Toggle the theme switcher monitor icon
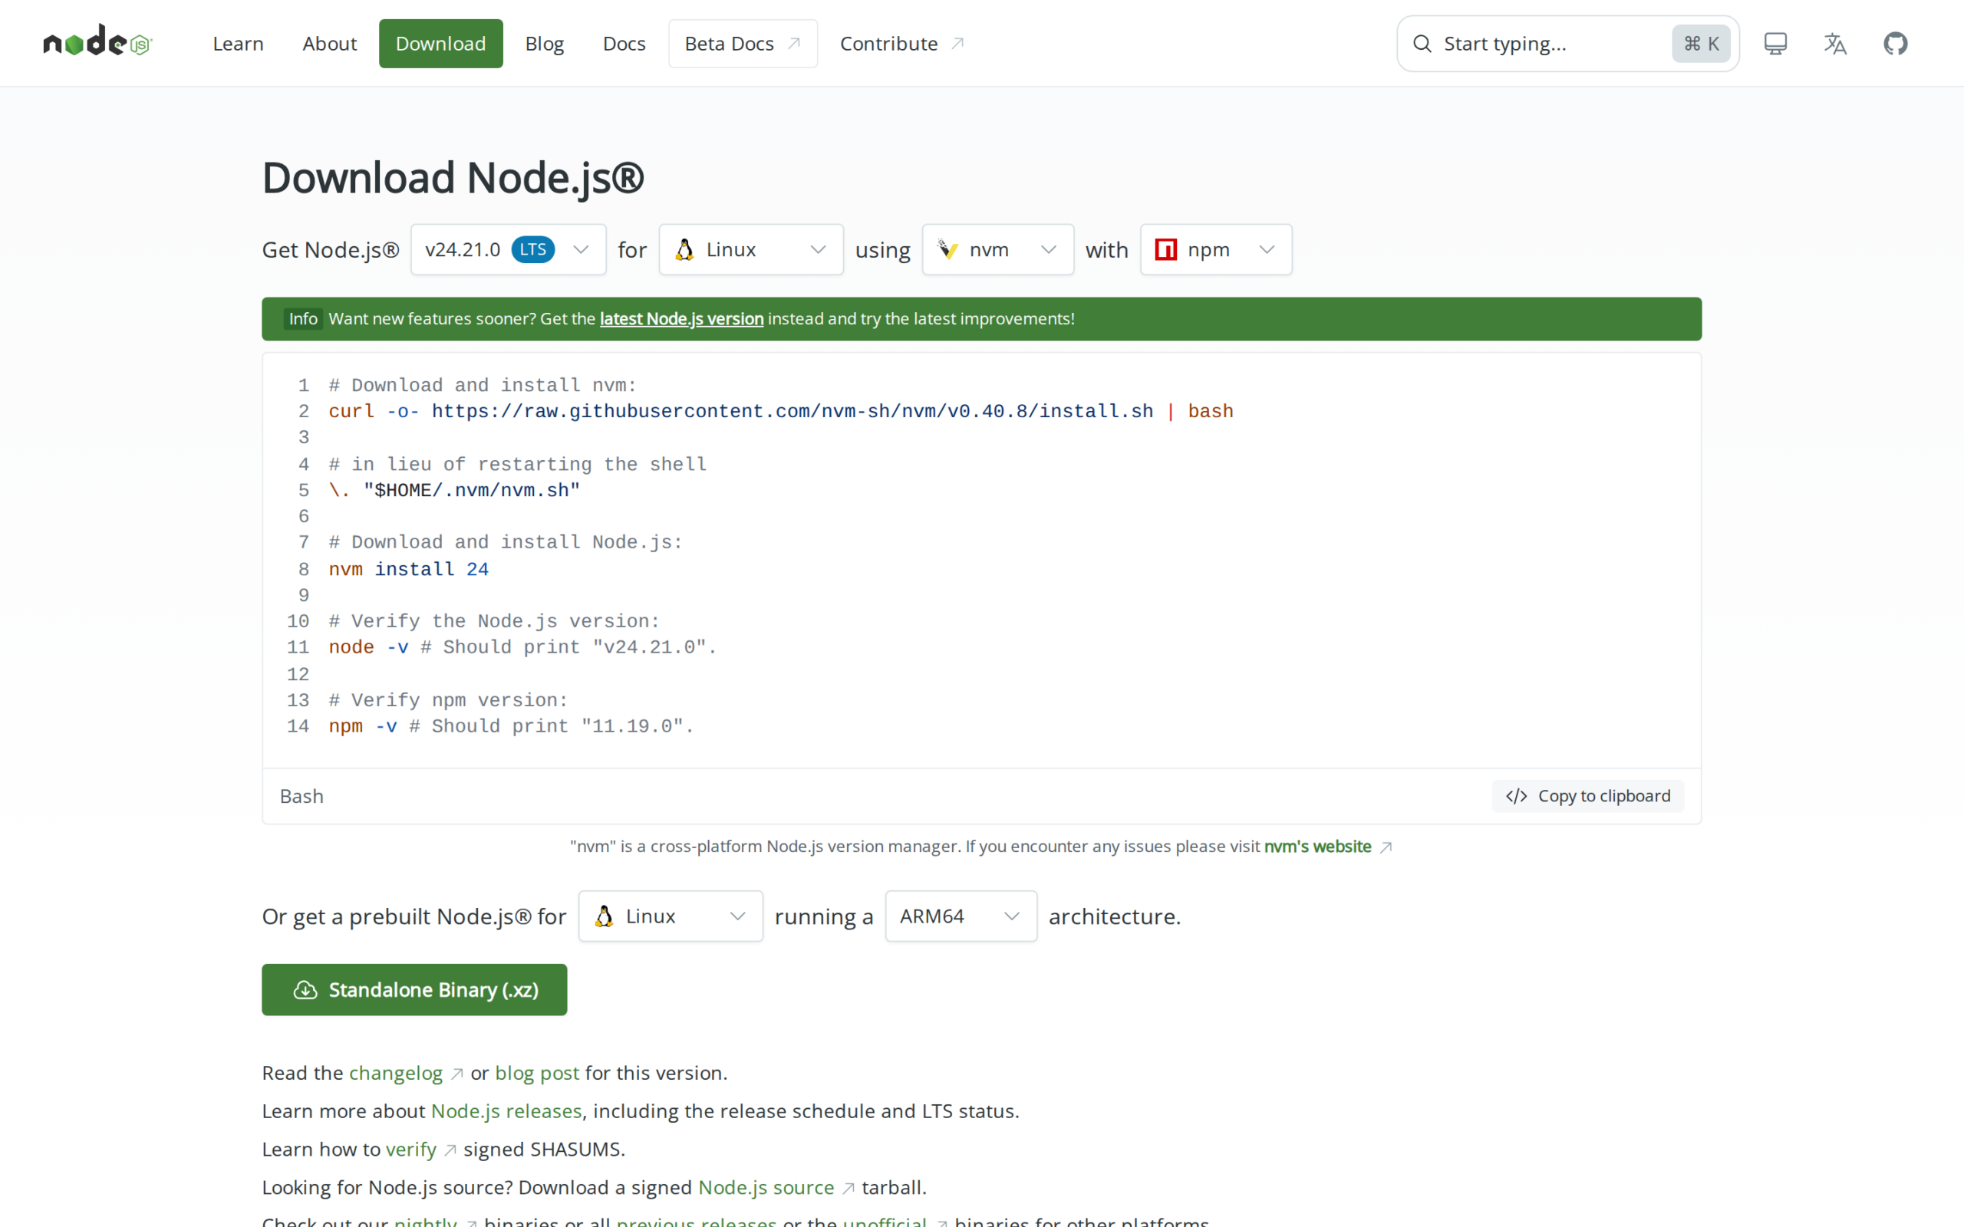 [1775, 44]
